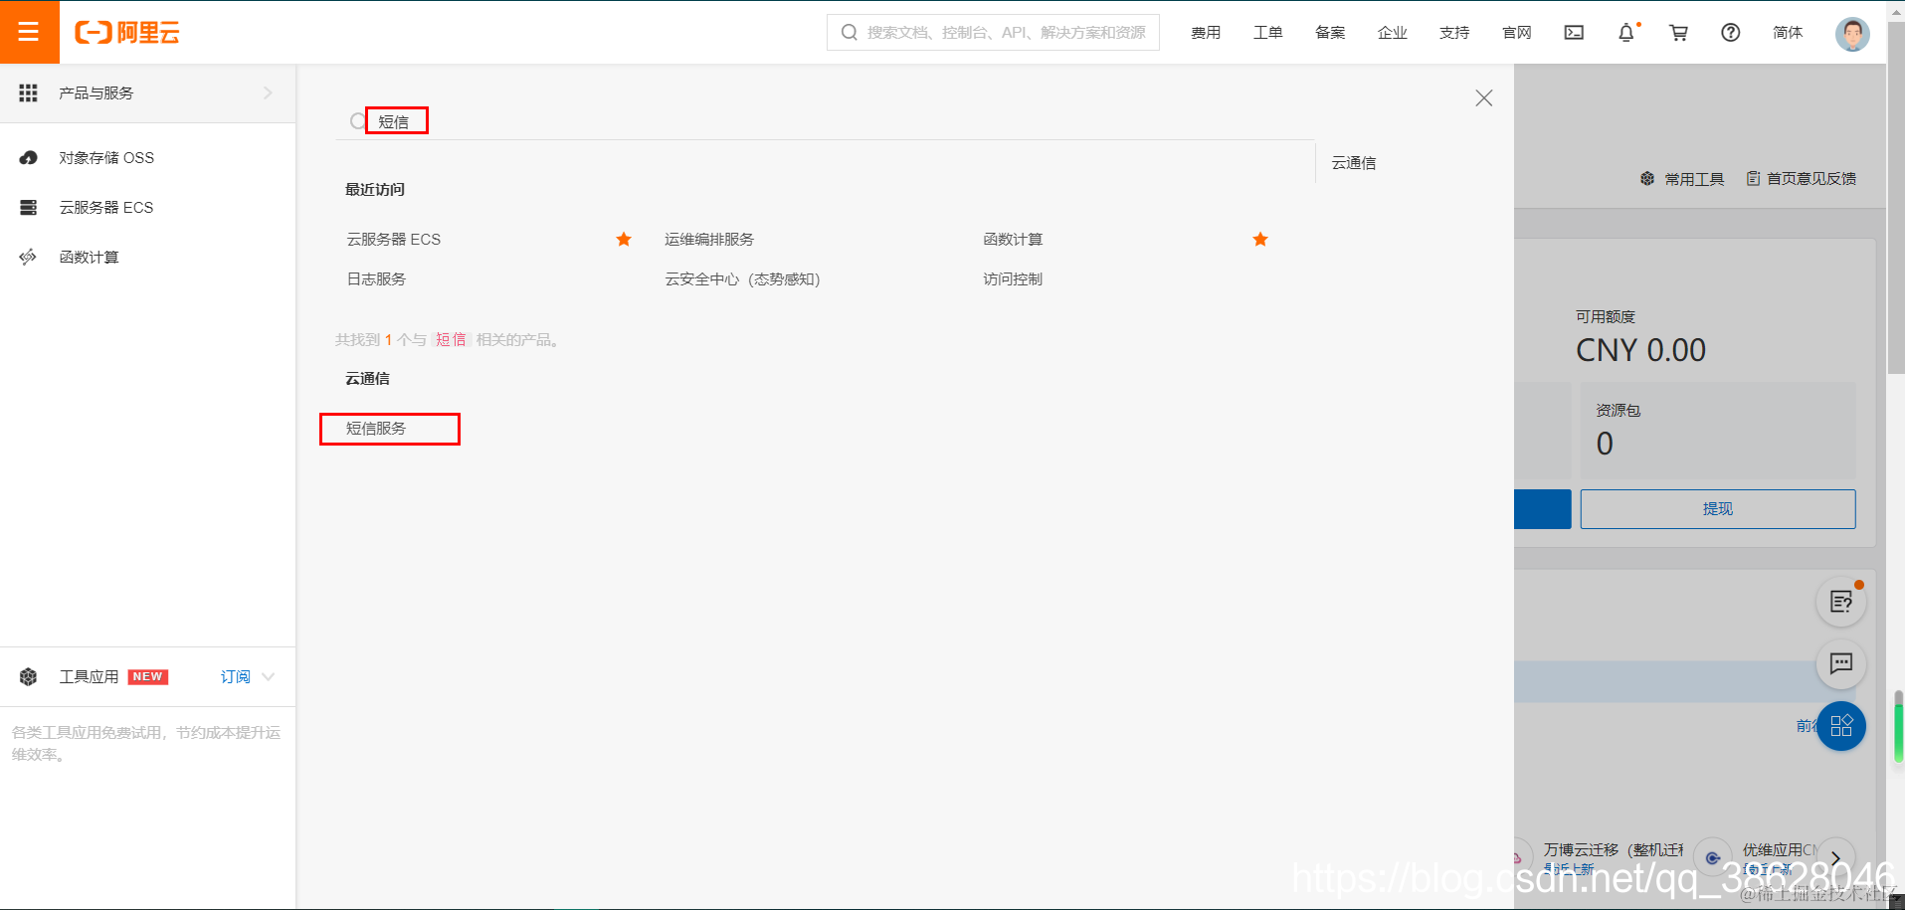Open the feedback survey floating icon
This screenshot has width=1905, height=910.
click(1840, 601)
